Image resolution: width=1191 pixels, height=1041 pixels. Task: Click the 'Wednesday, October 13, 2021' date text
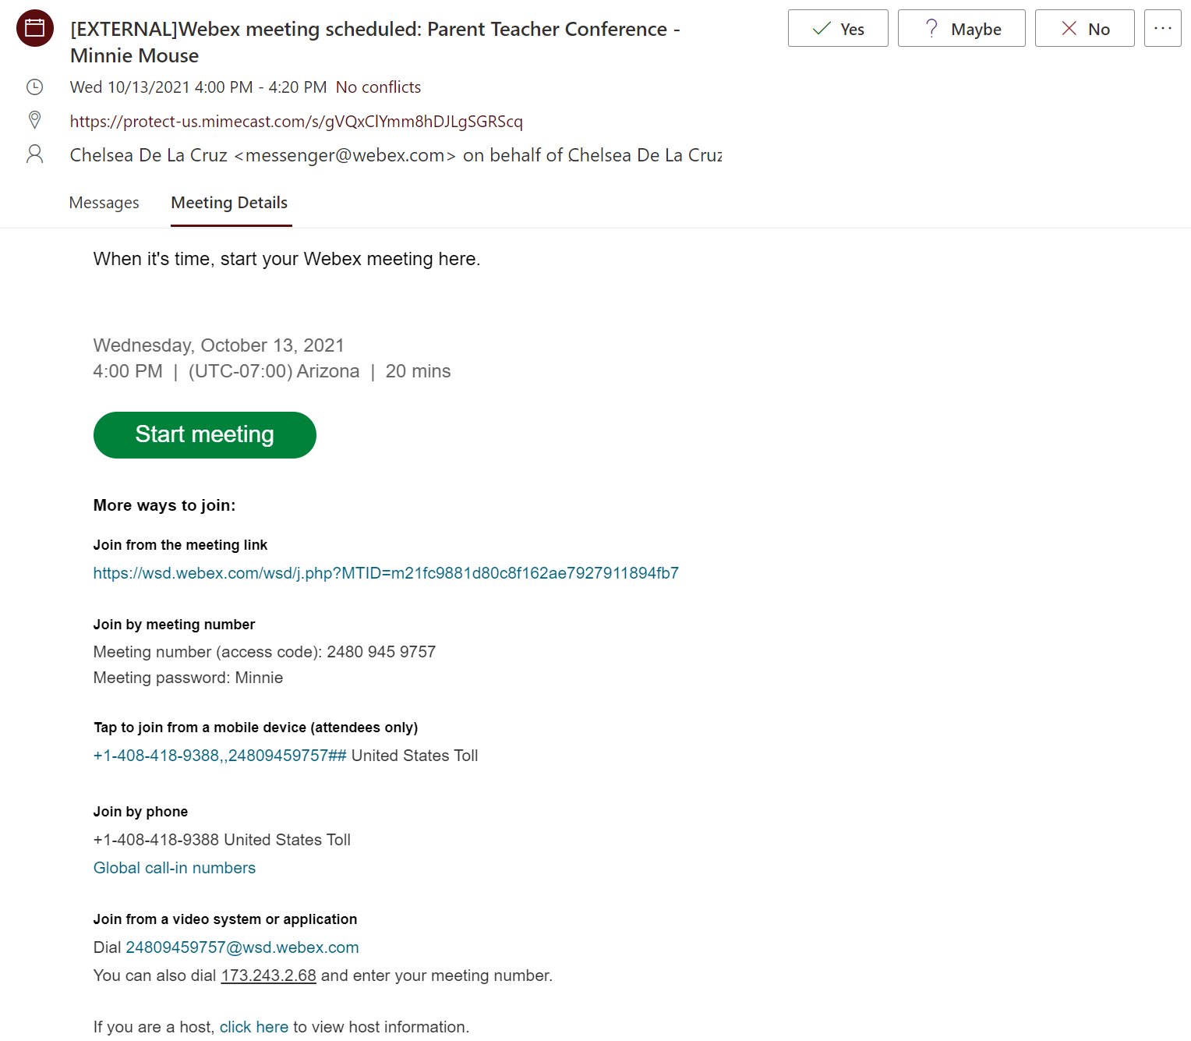coord(218,345)
